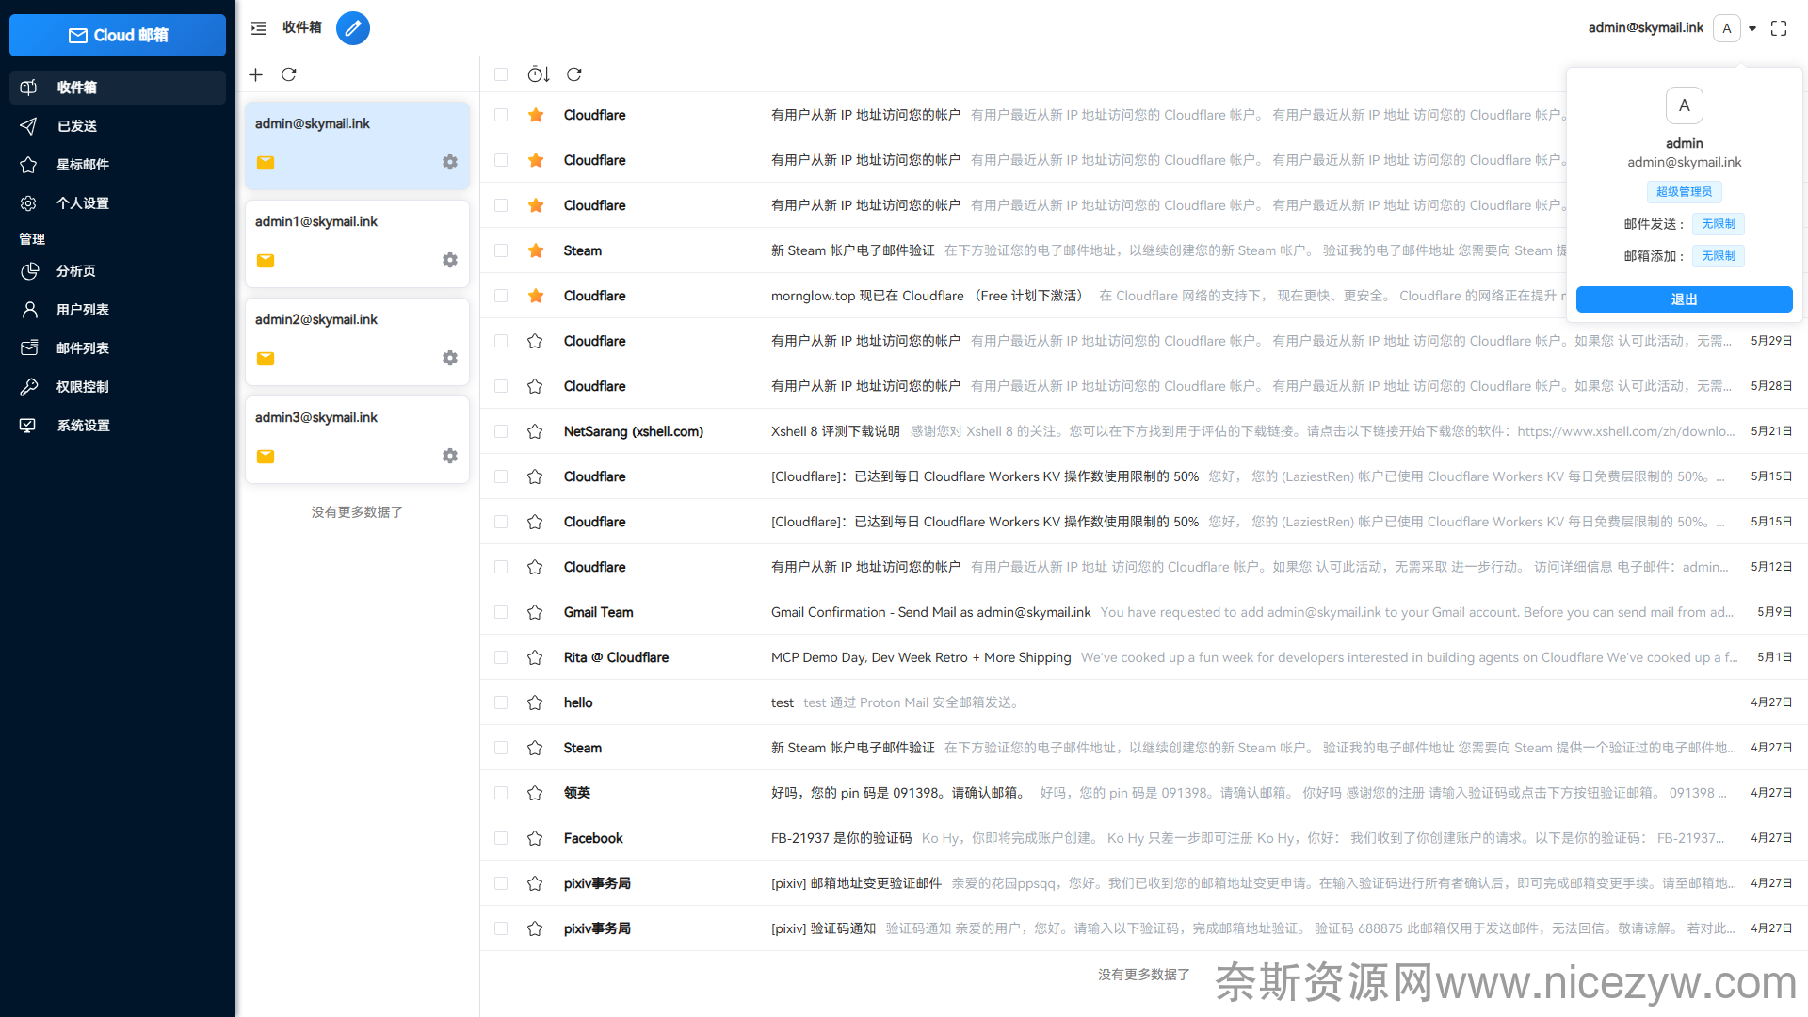
Task: Click the plus icon to add mailbox account
Action: coord(255,74)
